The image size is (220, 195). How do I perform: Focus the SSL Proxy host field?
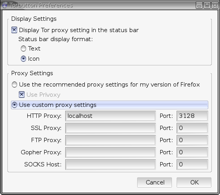click(x=111, y=128)
